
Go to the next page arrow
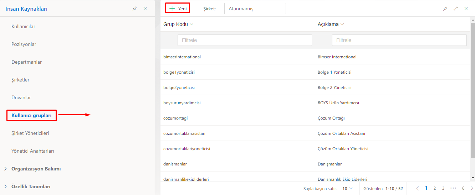[x=472, y=188]
